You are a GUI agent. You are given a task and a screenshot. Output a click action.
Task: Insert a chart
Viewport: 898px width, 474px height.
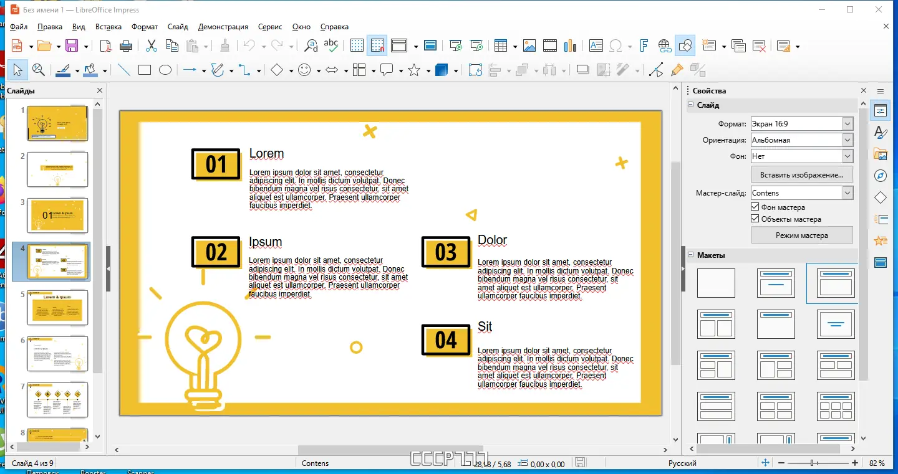pos(570,45)
